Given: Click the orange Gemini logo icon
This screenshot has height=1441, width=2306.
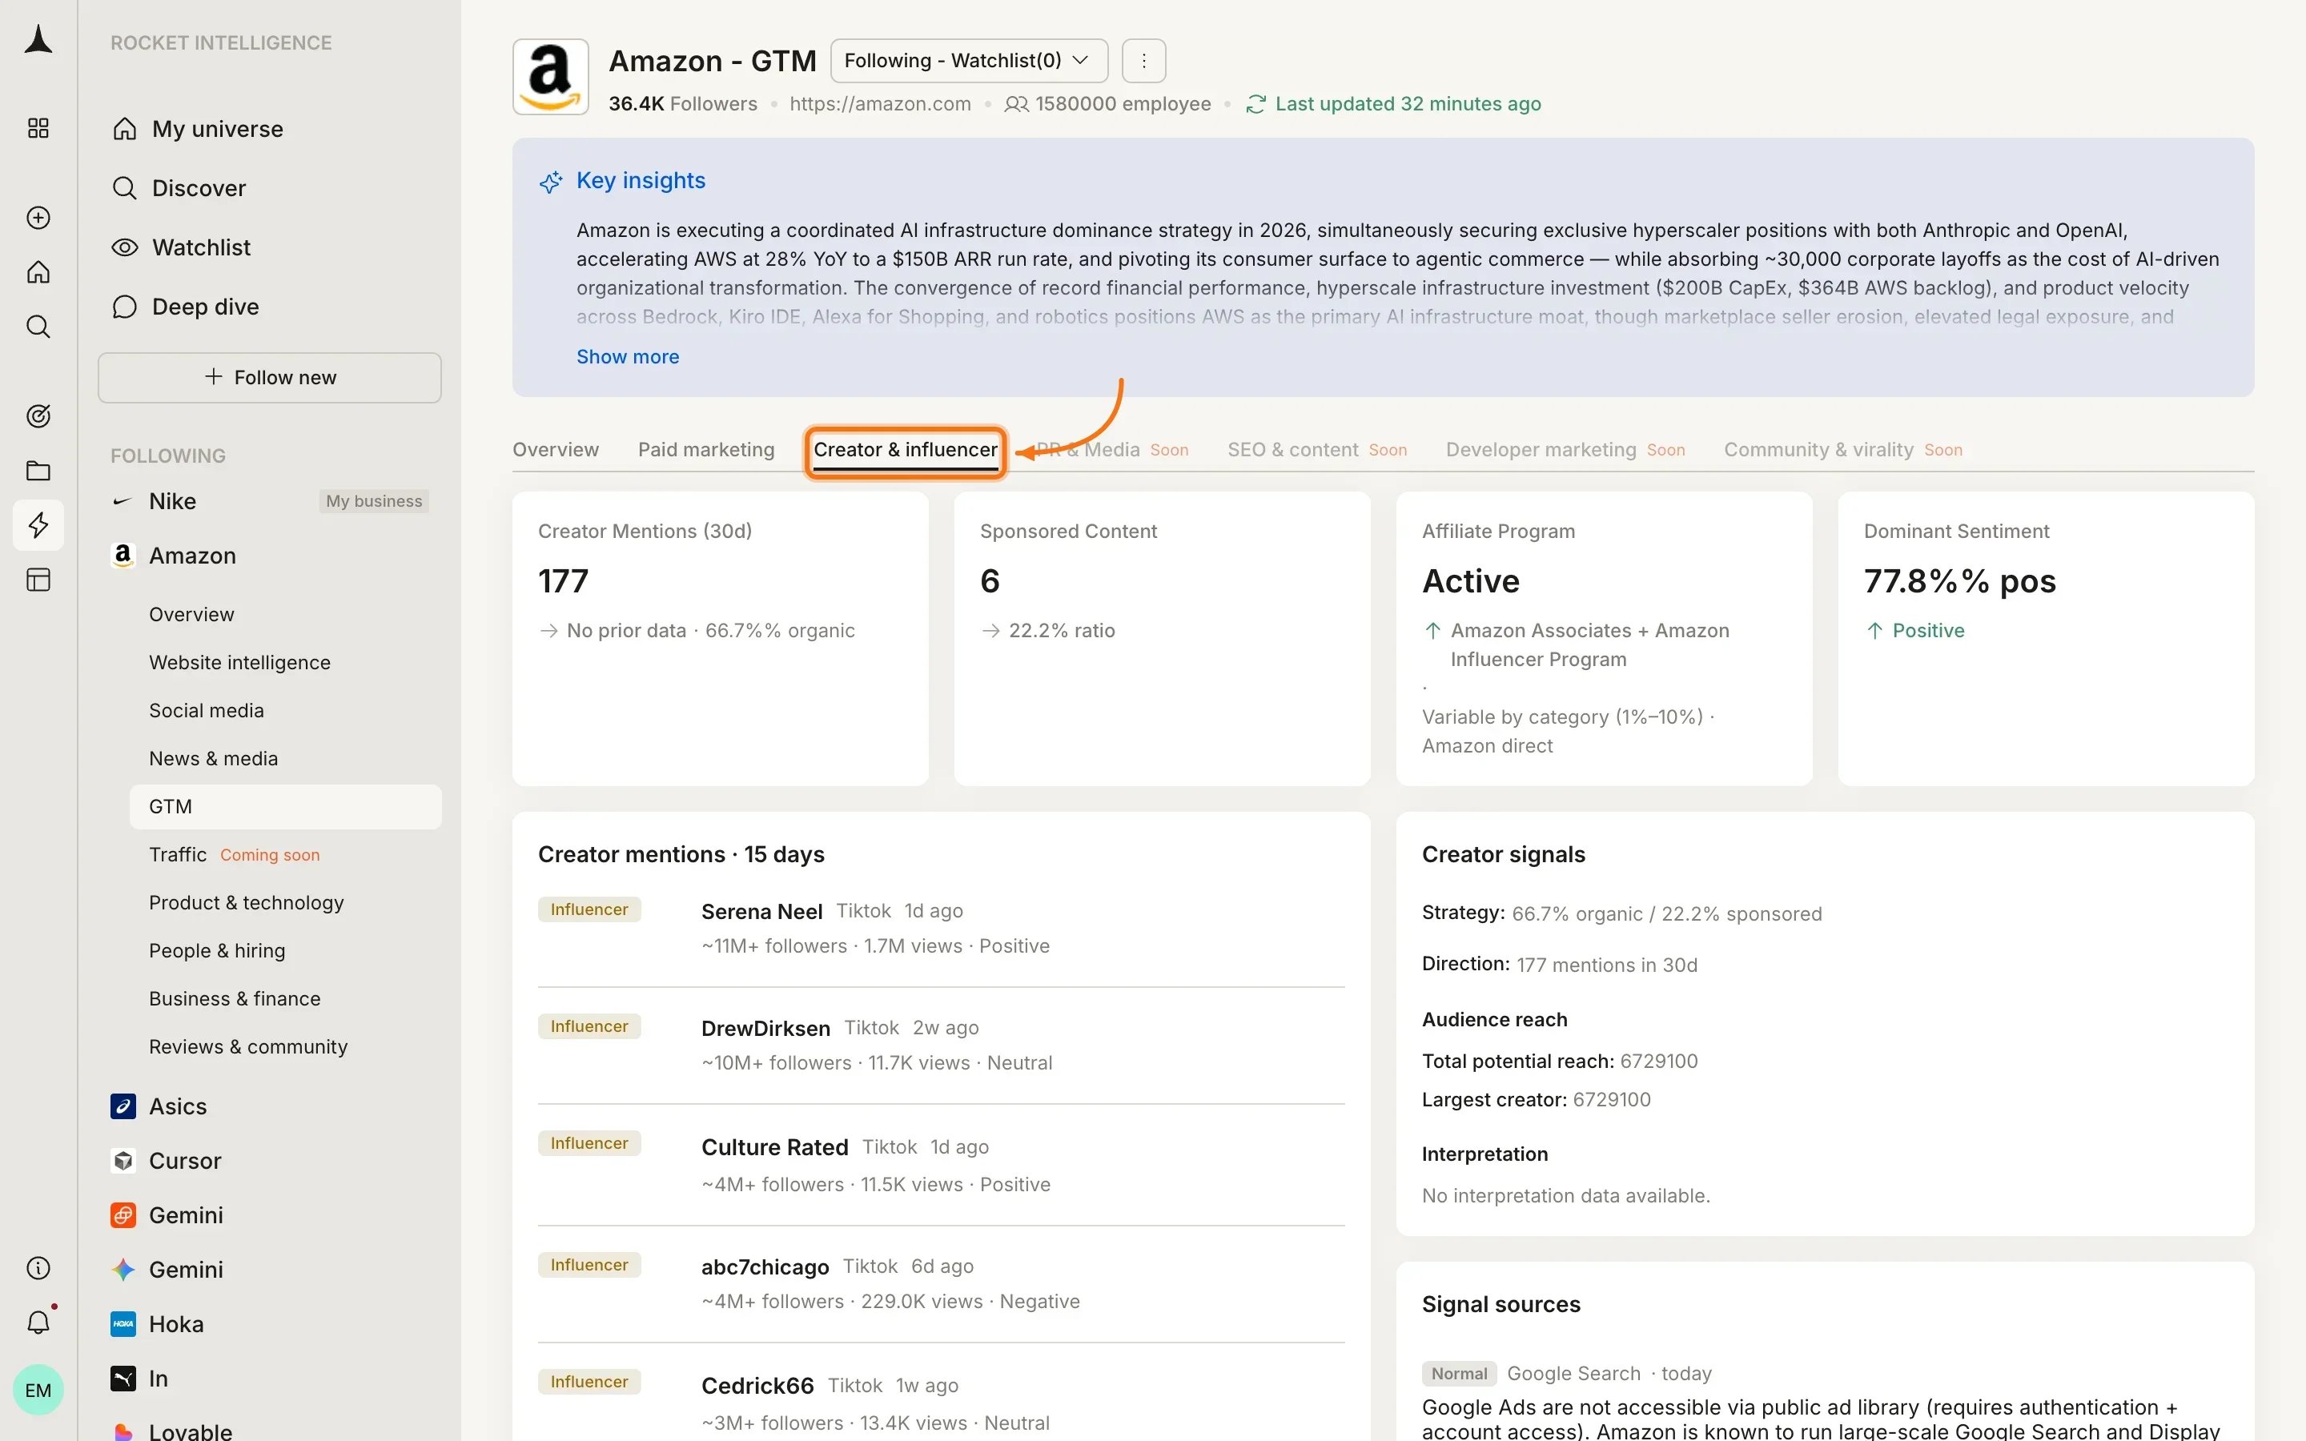Looking at the screenshot, I should (123, 1215).
